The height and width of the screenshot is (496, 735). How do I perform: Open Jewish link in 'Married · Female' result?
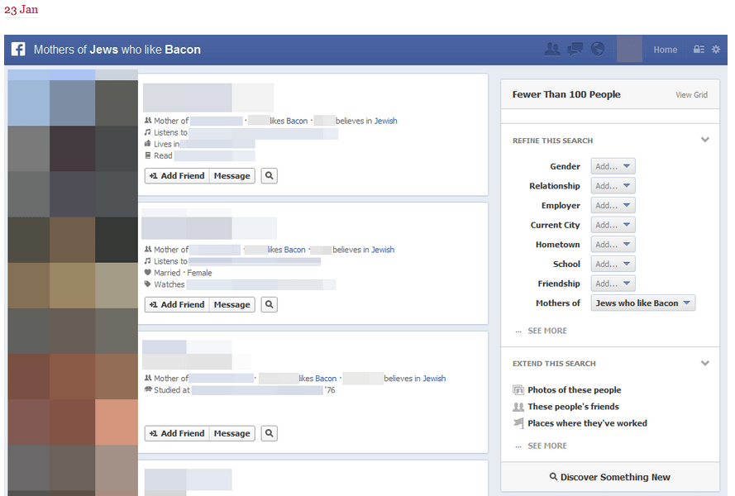[383, 250]
